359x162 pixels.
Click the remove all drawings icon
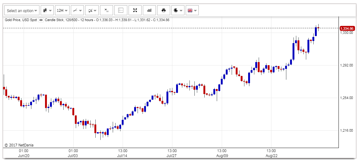107,11
